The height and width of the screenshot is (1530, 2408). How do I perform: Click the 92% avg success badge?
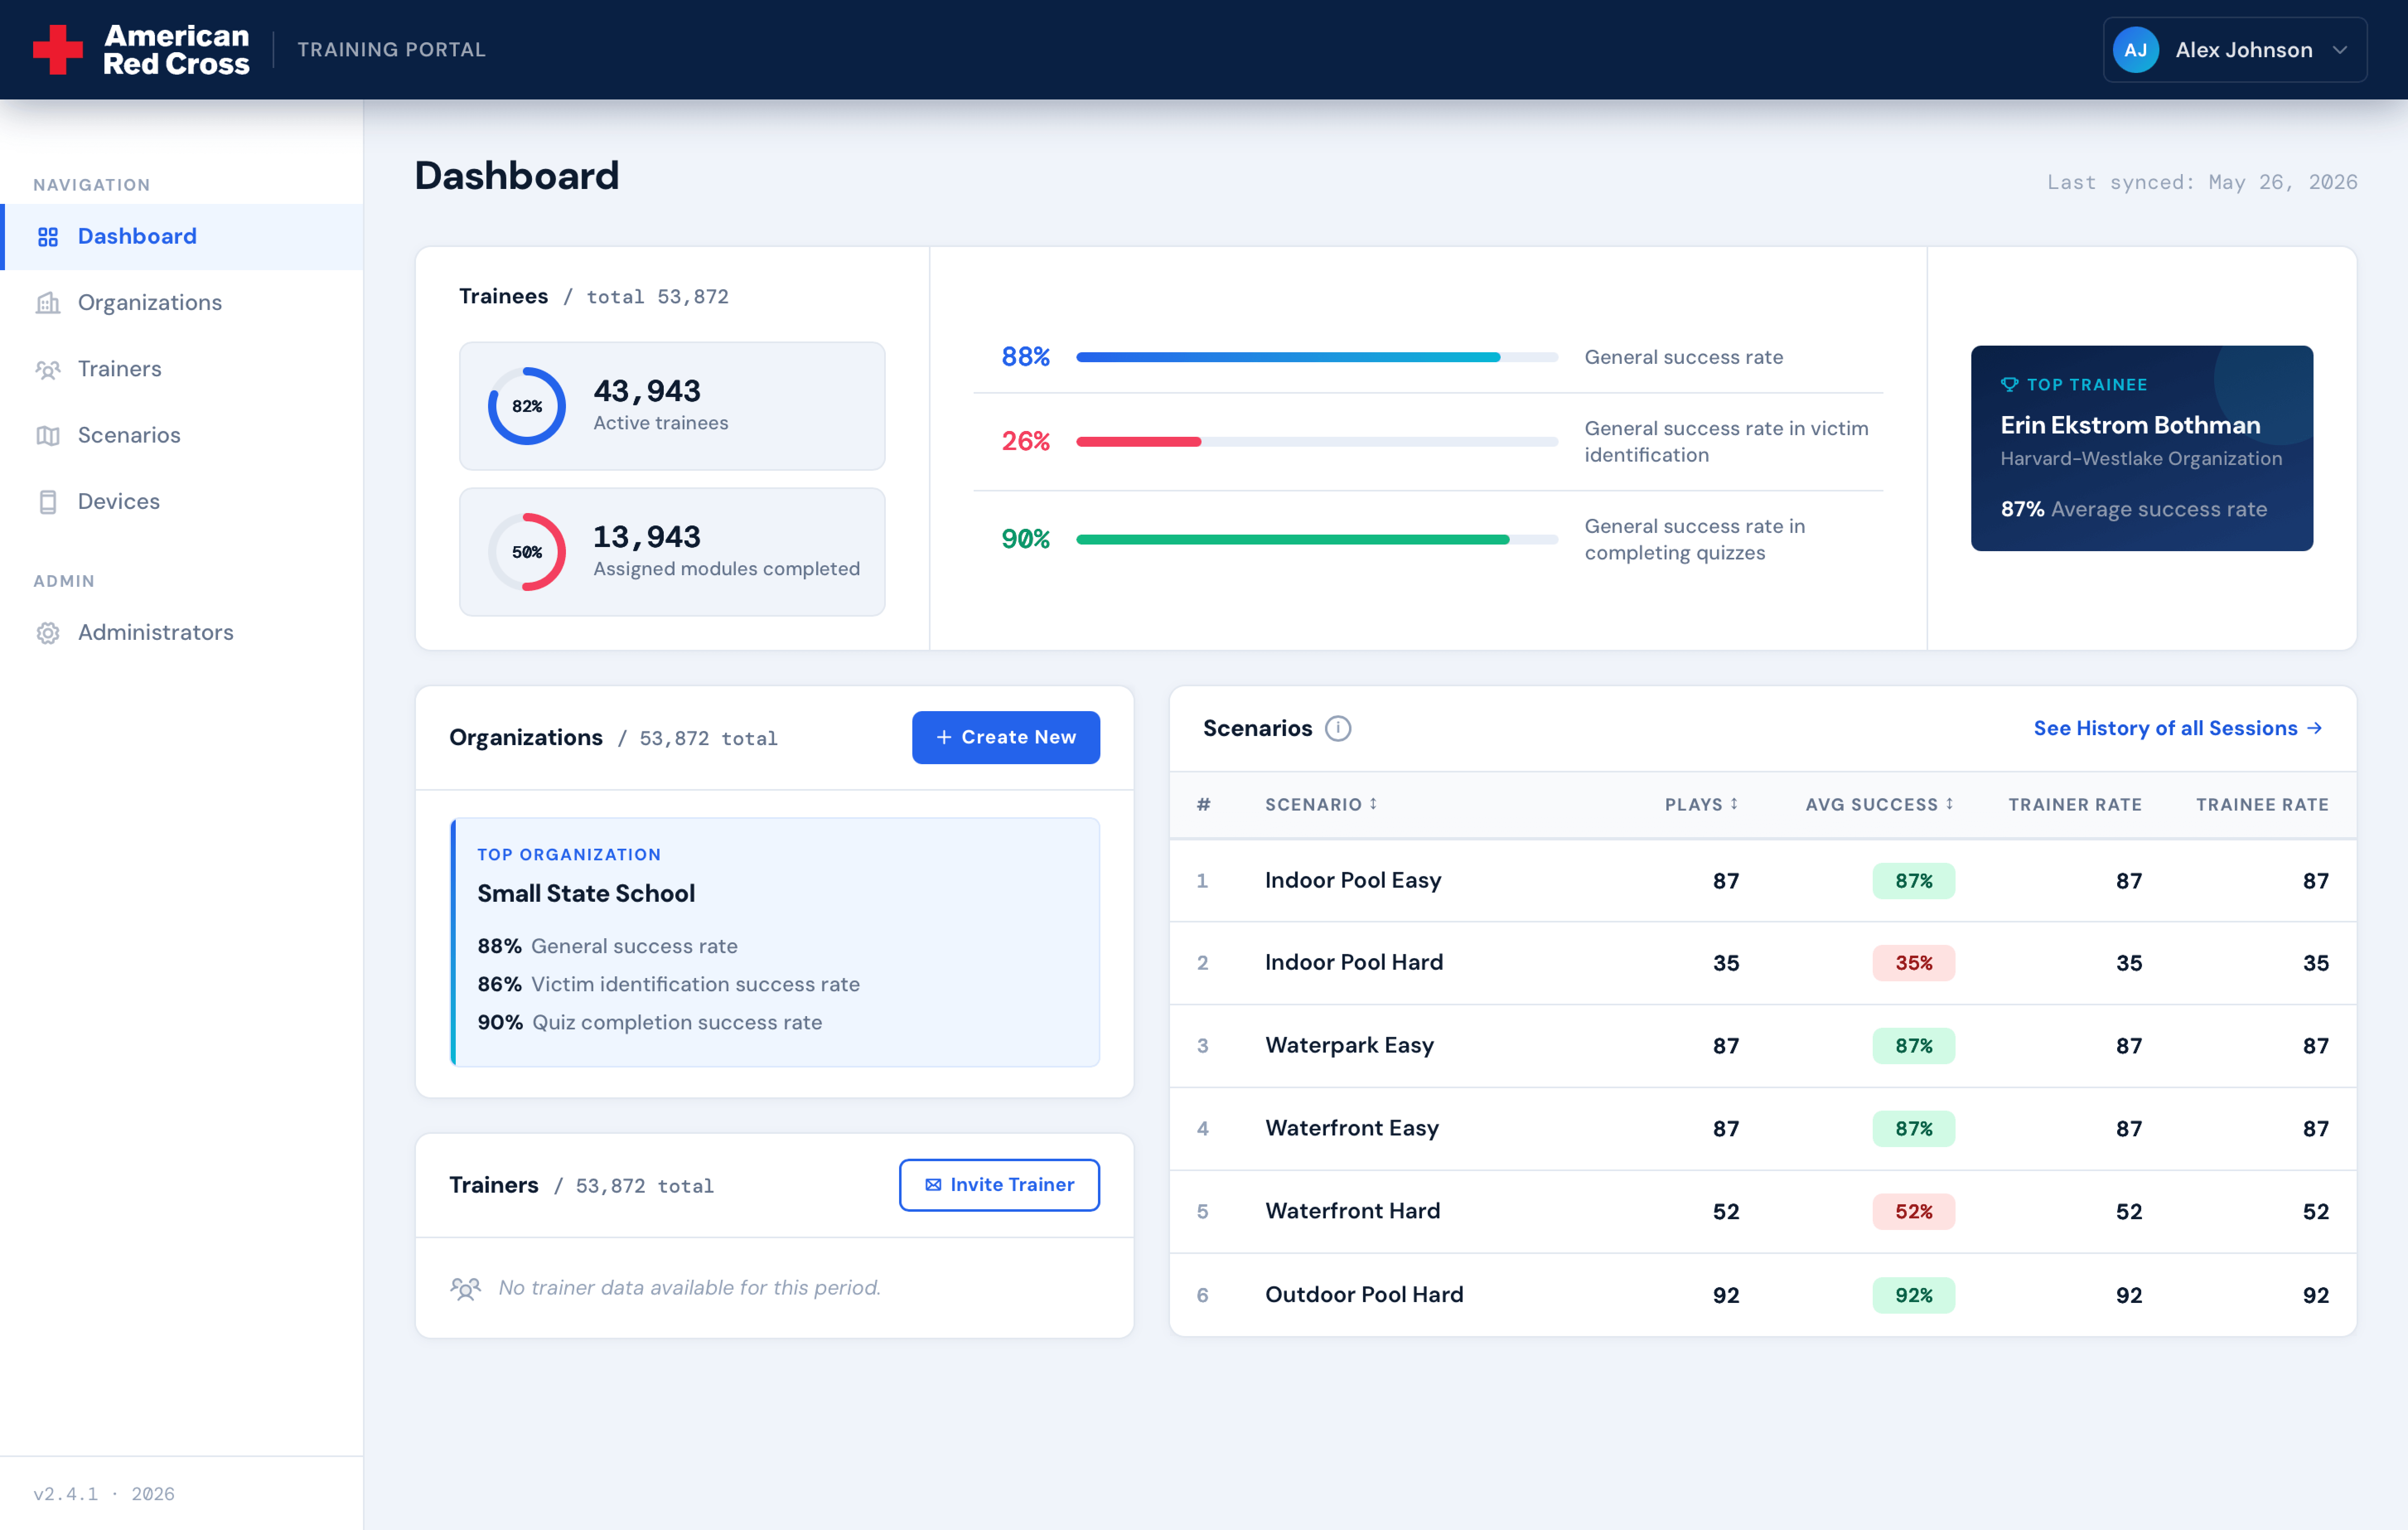click(1914, 1295)
